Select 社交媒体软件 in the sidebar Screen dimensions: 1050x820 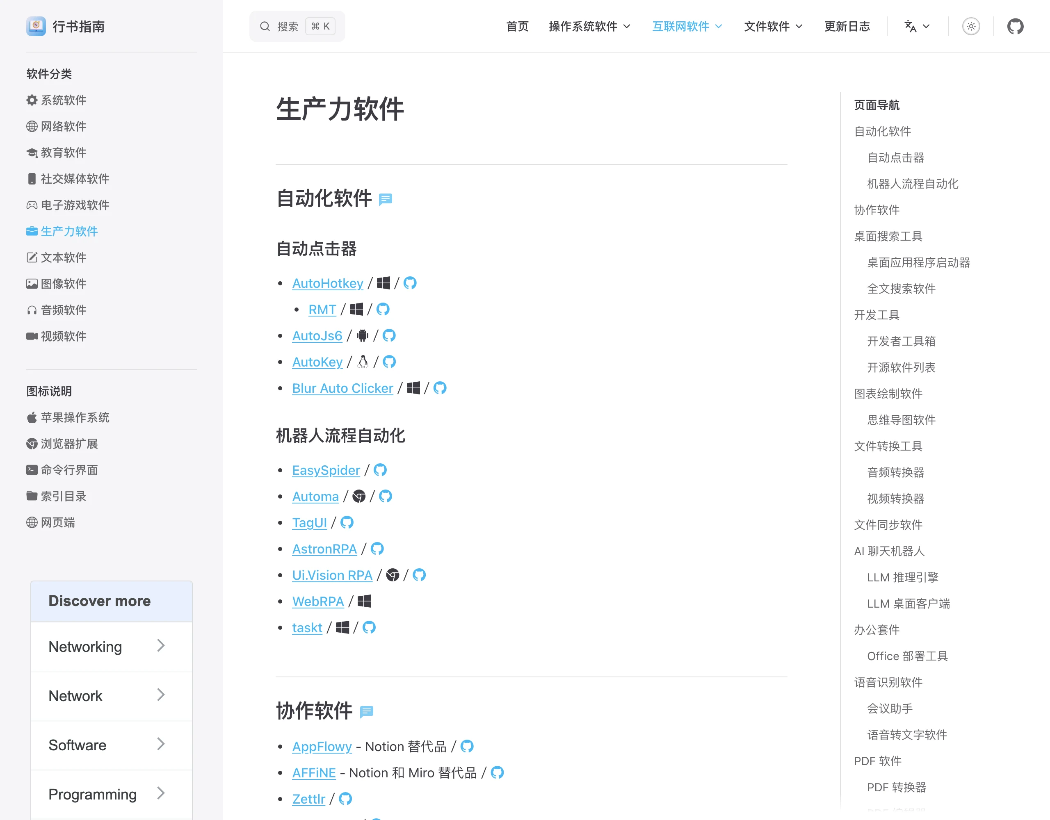click(68, 179)
